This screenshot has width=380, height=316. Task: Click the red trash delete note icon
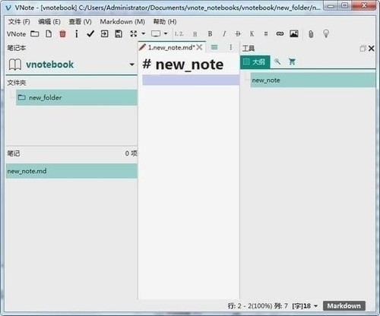coord(62,33)
